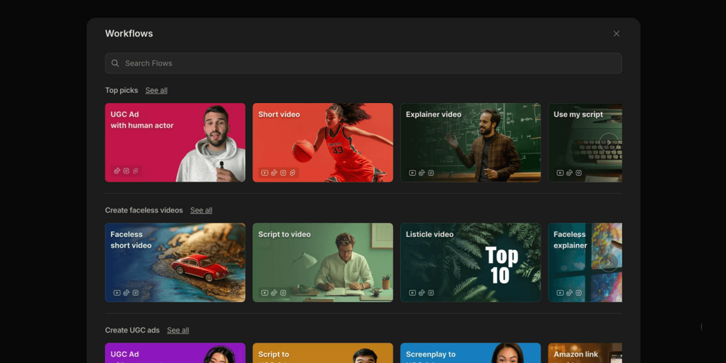Viewport: 726px width, 363px height.
Task: Focus the Search Flows input field
Action: (x=363, y=63)
